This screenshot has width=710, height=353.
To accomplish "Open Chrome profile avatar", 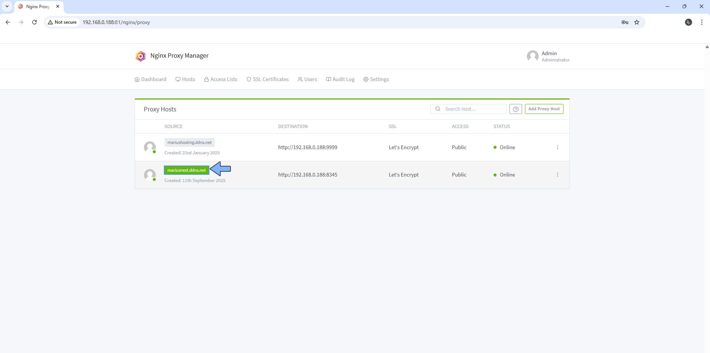I will pyautogui.click(x=688, y=22).
